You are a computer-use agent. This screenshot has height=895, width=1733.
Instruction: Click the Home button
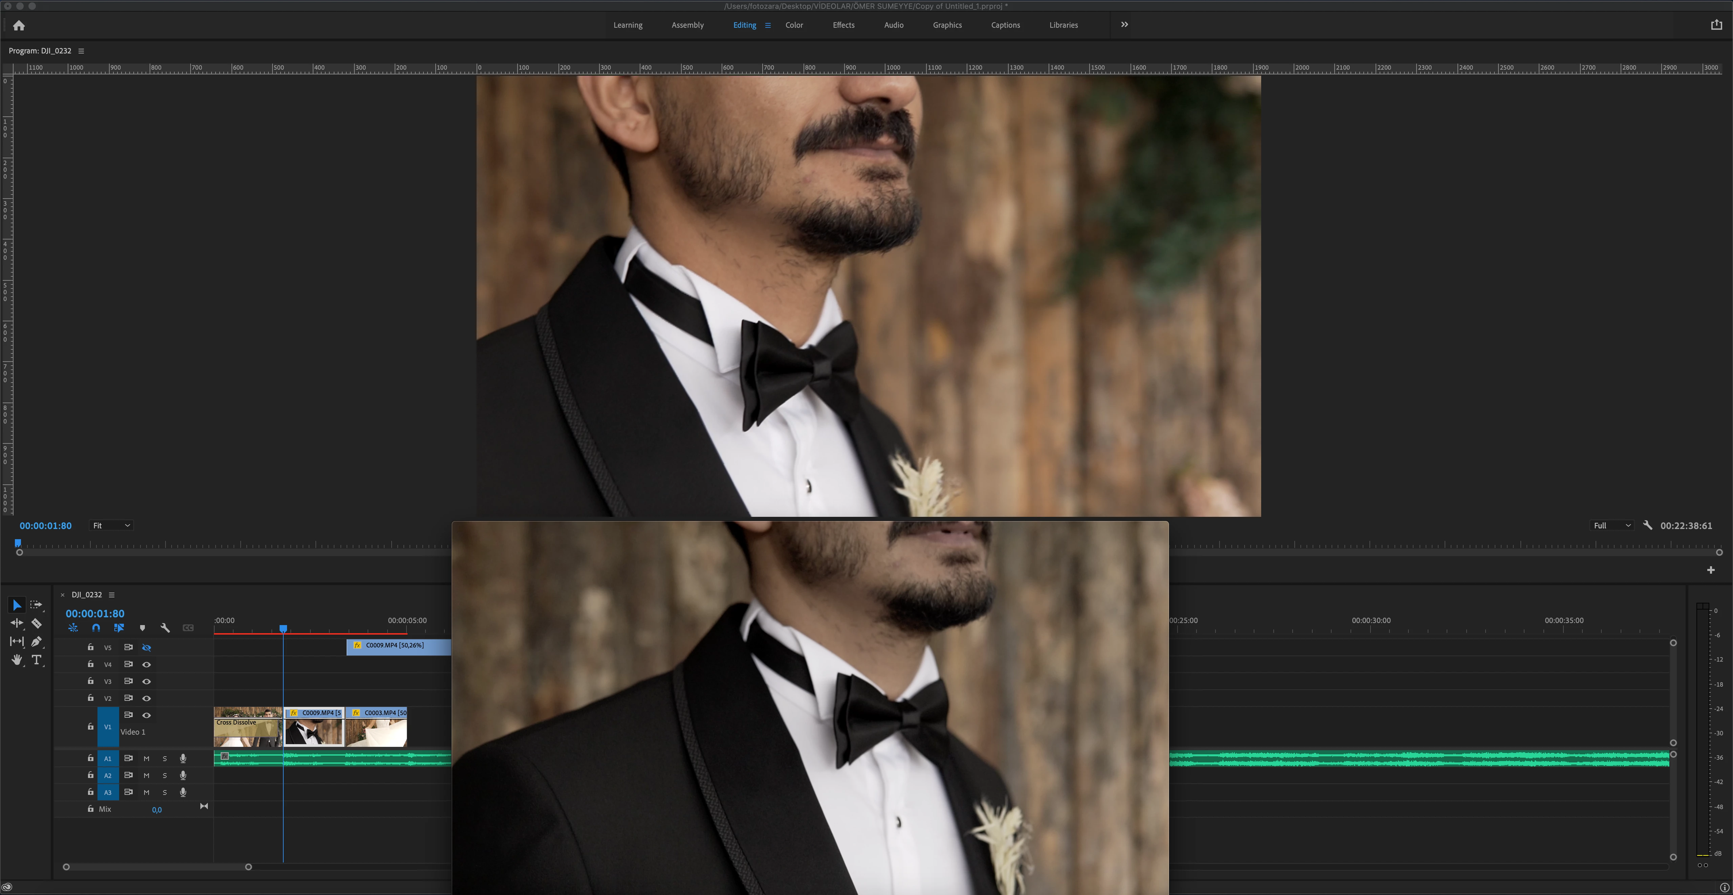click(x=19, y=26)
